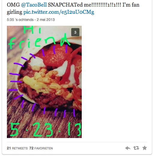Viewport: 153px width, 156px height.
Task: Click the word OMG in the tweet
Action: (13, 5)
